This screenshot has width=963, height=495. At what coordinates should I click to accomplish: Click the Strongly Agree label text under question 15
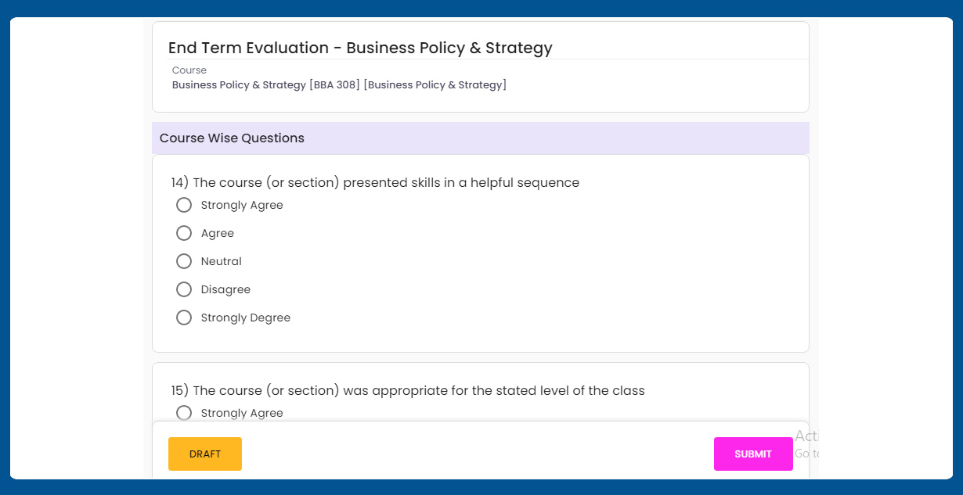(x=242, y=413)
